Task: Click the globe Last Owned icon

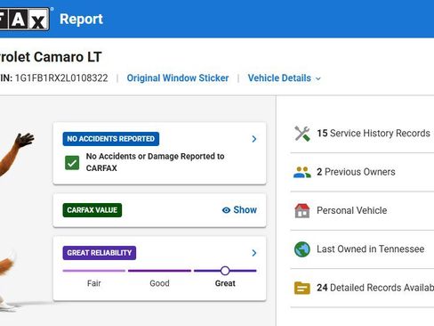Action: (x=302, y=249)
